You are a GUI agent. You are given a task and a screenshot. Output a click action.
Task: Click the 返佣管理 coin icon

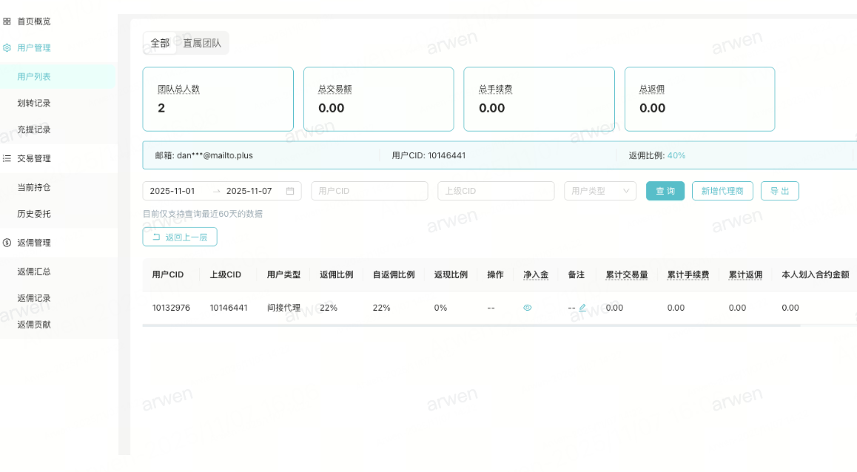click(x=7, y=243)
